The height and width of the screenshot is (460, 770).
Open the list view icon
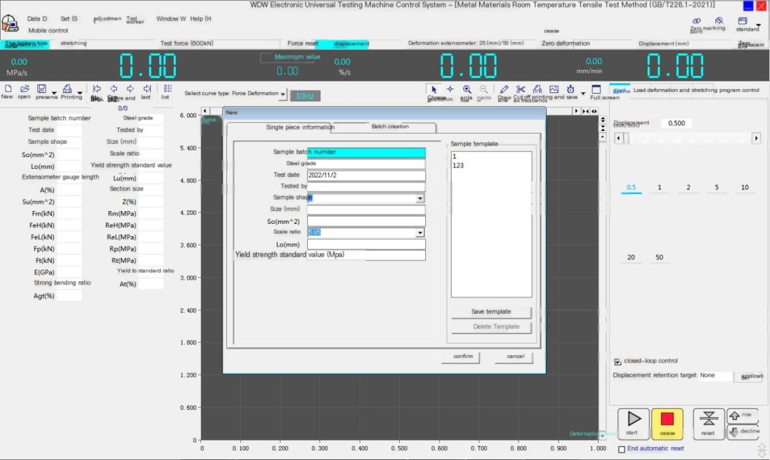[167, 89]
